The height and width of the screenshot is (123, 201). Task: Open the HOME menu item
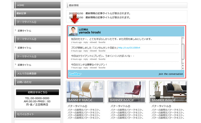37,5
